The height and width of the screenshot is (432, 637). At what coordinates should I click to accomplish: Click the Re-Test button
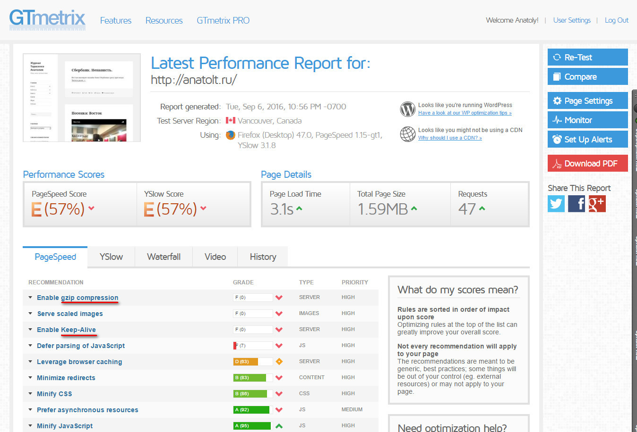point(588,57)
